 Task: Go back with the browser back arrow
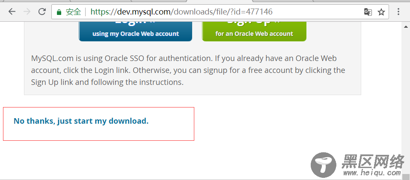tap(12, 12)
